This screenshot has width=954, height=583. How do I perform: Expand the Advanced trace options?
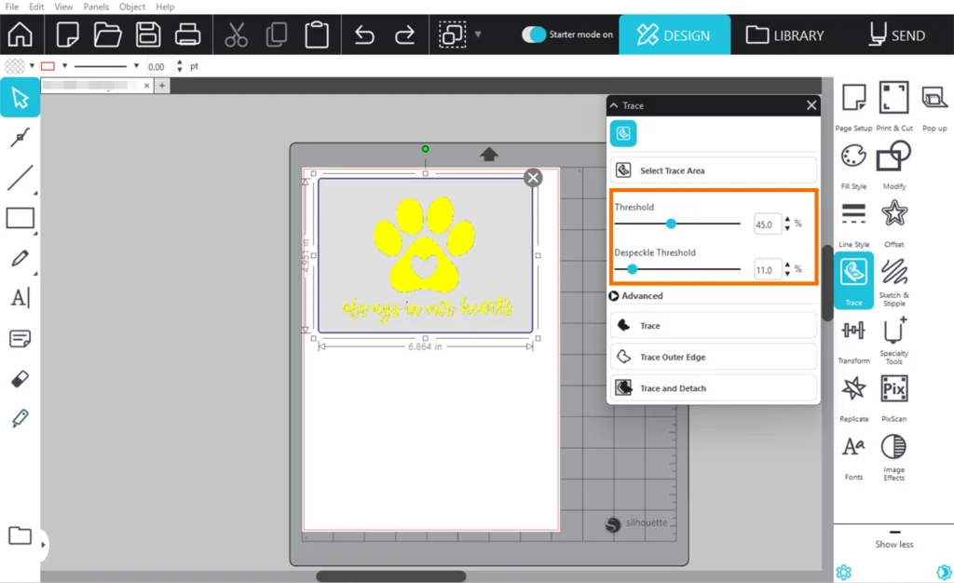pos(615,296)
